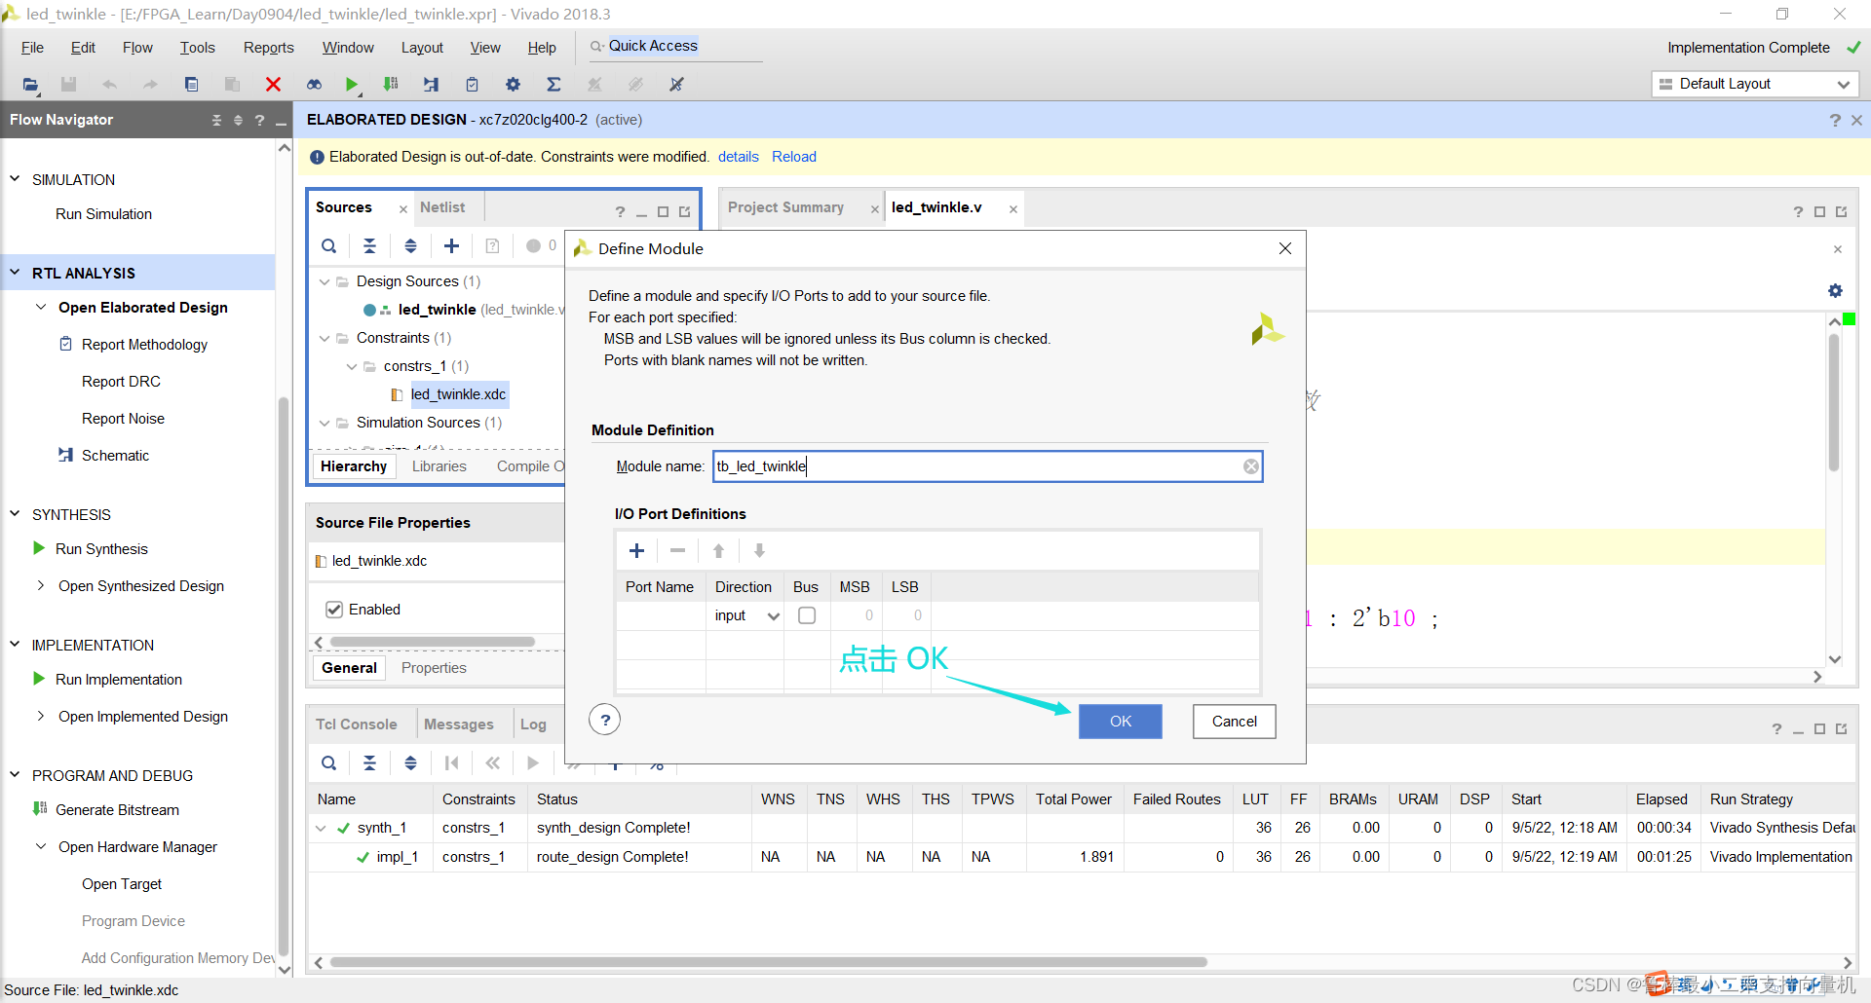Switch to Properties tab in Source File Properties
This screenshot has height=1003, width=1871.
[434, 668]
